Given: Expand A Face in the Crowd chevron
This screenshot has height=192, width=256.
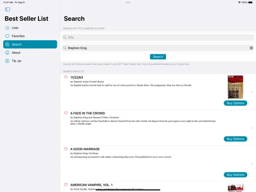Looking at the screenshot, I should pyautogui.click(x=252, y=128).
